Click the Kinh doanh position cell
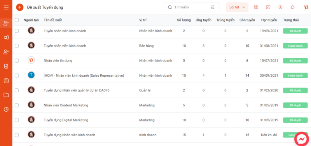 (x=148, y=135)
